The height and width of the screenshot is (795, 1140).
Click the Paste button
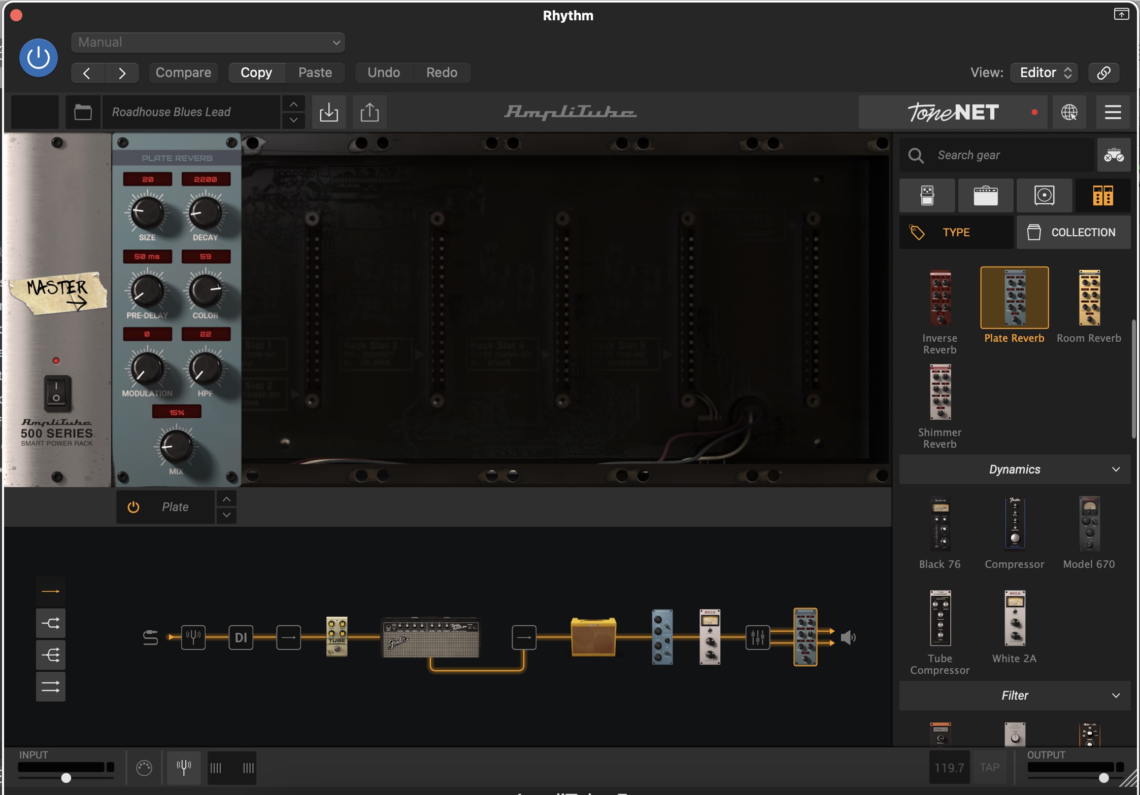pyautogui.click(x=315, y=73)
